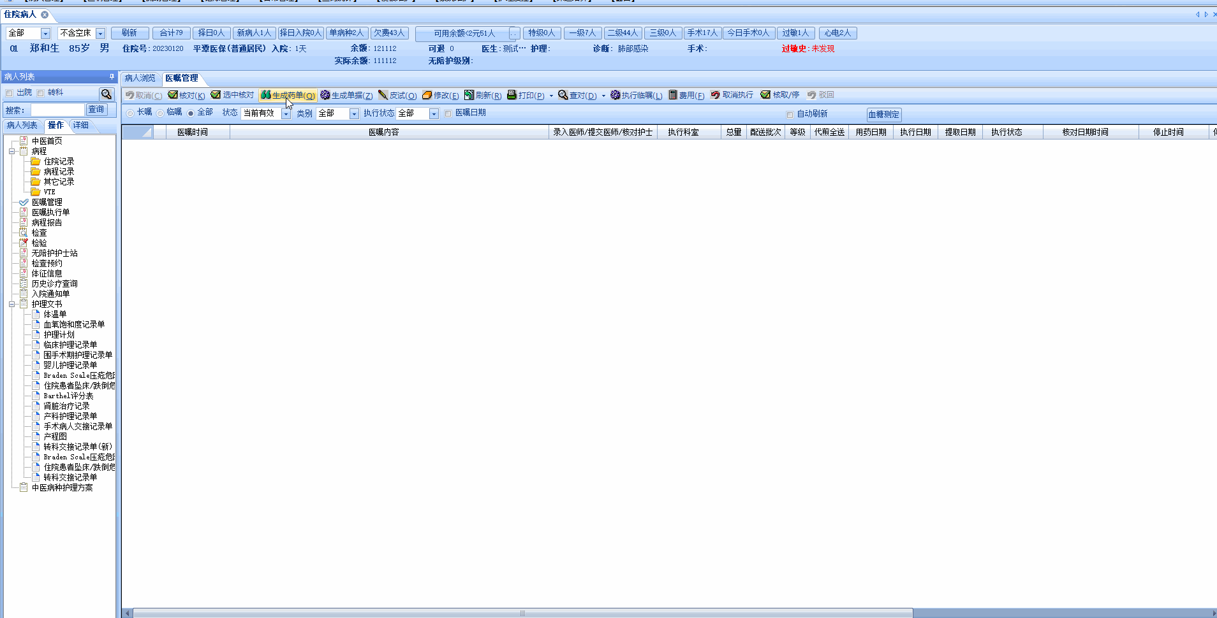
Task: Click the 医嘱内容 column header
Action: coord(389,132)
